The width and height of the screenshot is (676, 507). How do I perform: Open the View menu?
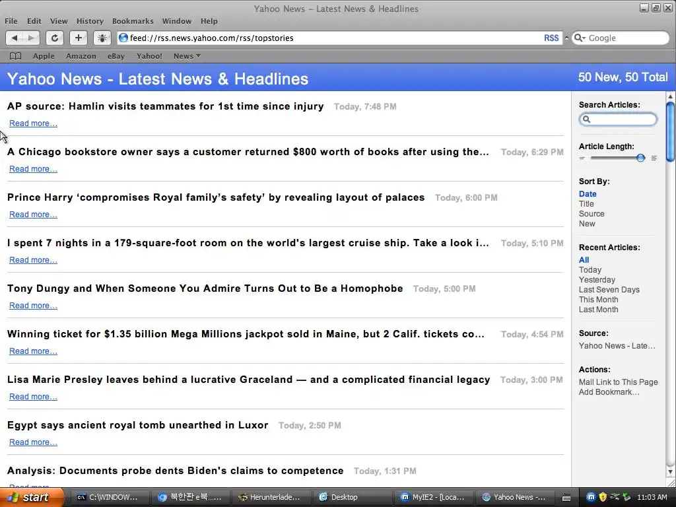tap(59, 21)
